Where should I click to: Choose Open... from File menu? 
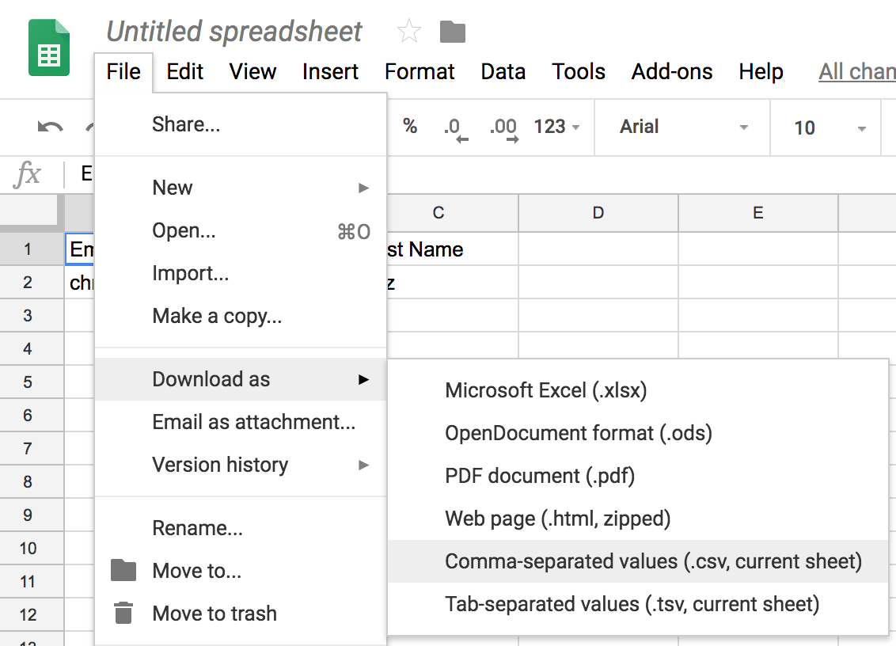[x=241, y=230]
